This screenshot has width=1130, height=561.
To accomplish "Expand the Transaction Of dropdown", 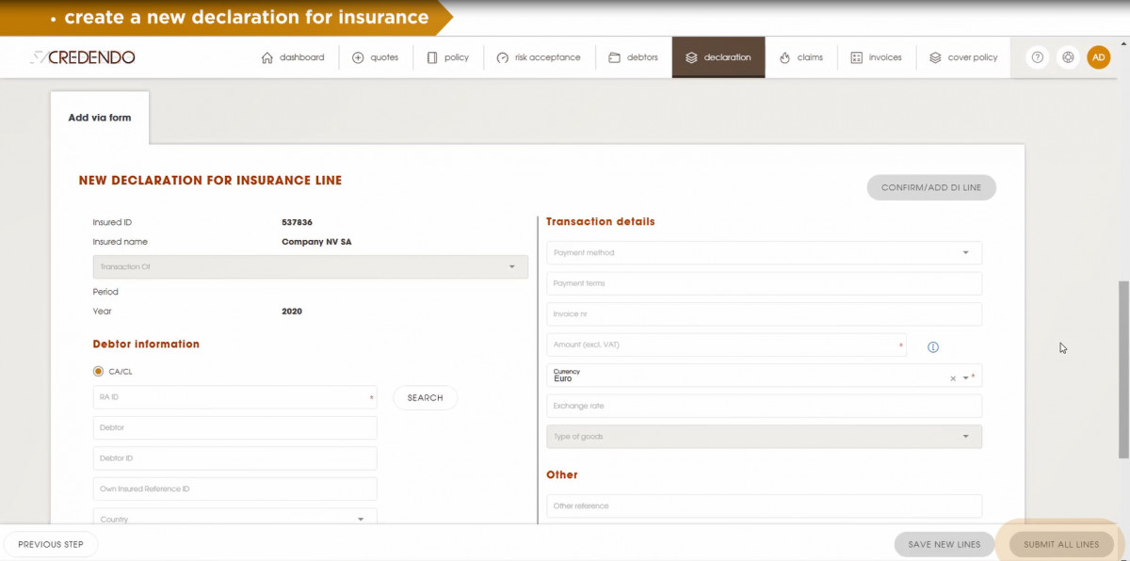I will pos(311,266).
